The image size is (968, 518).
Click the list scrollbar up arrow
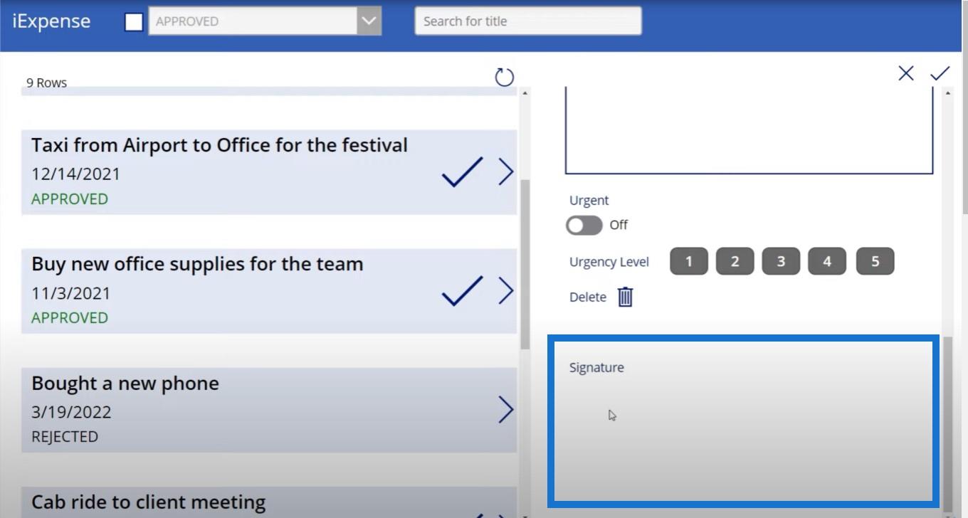[x=525, y=93]
